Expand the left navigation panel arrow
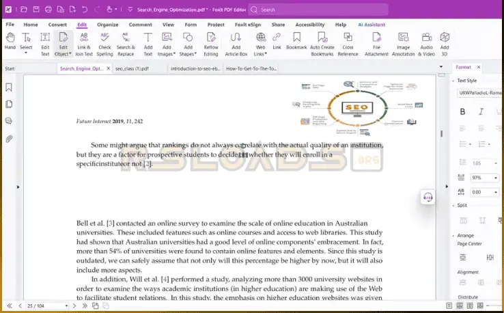 click(x=18, y=187)
